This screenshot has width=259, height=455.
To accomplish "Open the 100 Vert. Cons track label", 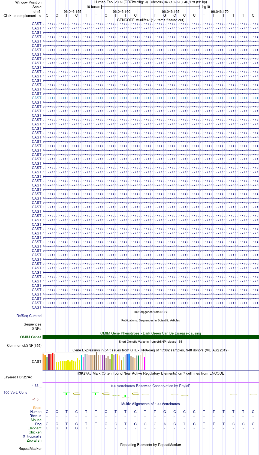I will point(15,392).
